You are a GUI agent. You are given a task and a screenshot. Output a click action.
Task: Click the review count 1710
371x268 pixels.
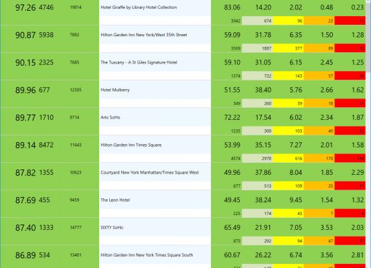click(x=46, y=117)
